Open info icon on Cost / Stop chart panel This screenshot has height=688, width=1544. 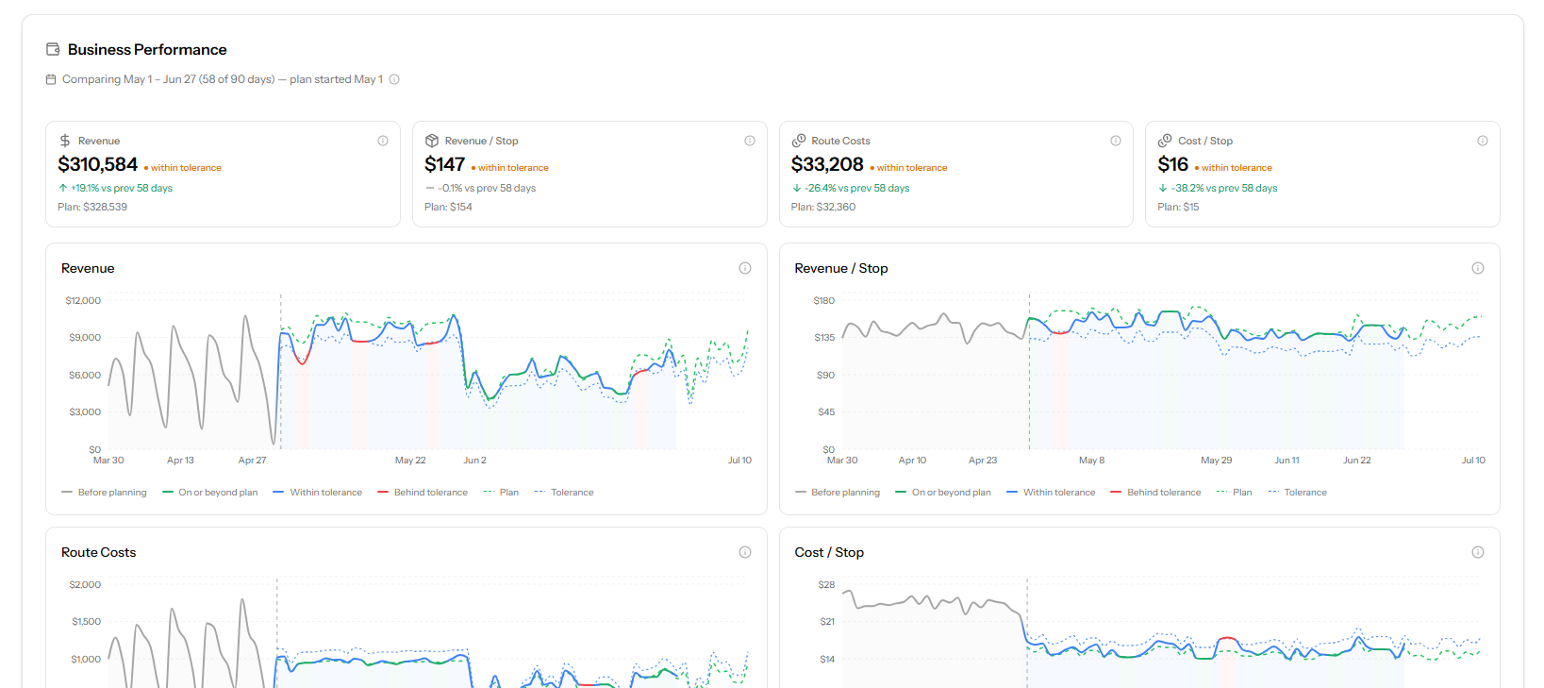[x=1478, y=552]
